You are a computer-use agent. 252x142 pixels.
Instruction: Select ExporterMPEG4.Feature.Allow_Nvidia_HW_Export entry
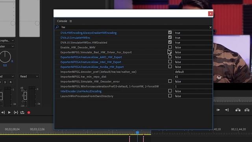coord(92,67)
